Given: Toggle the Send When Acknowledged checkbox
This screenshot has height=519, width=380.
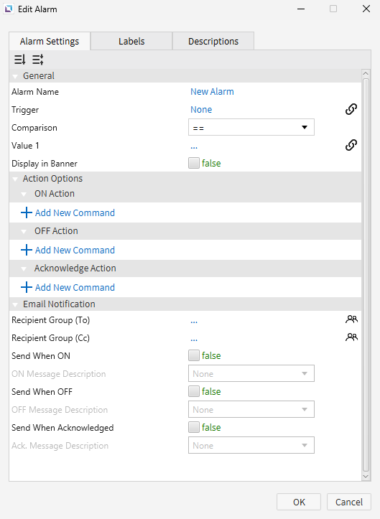Looking at the screenshot, I should (194, 427).
